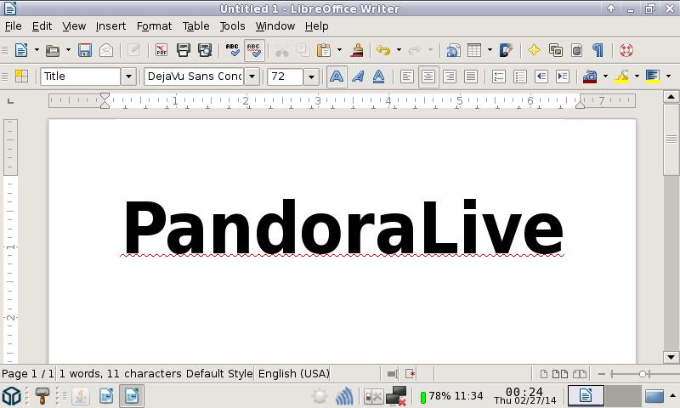Click the Edit File icon
The height and width of the screenshot is (408, 680).
(x=134, y=50)
